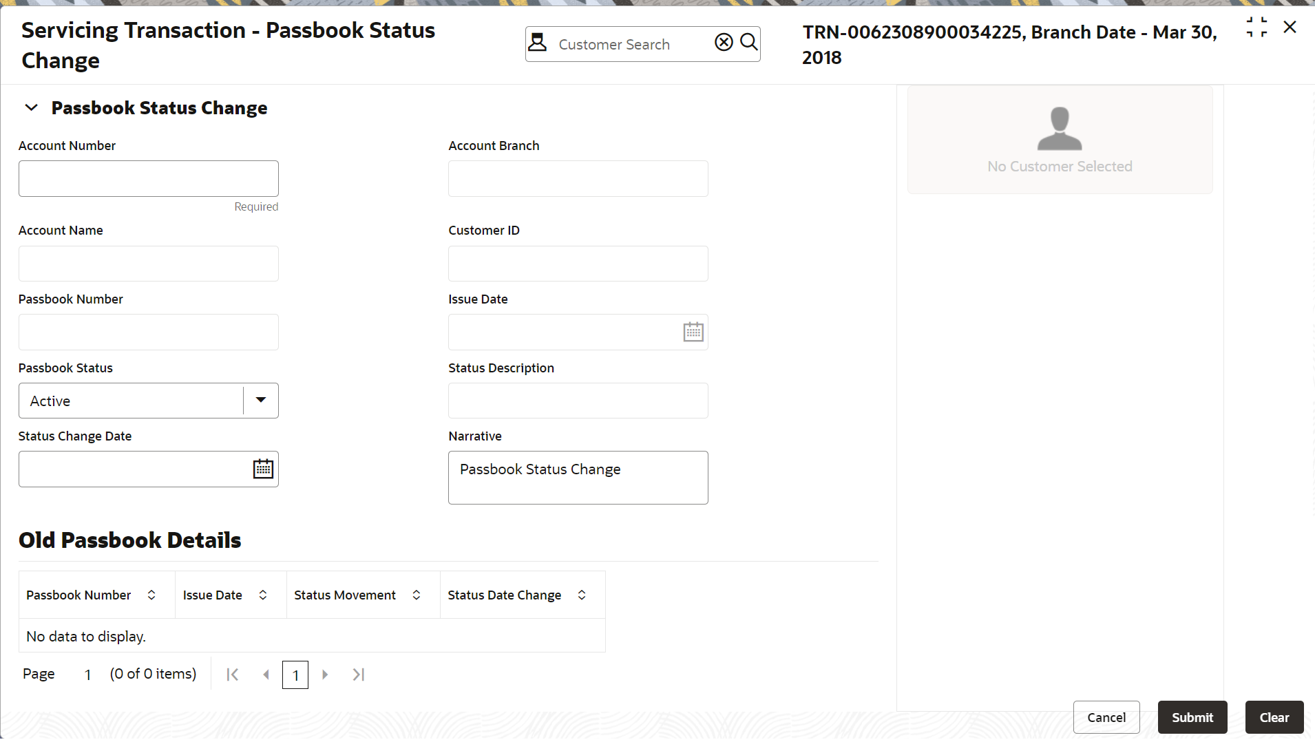Collapse the Passbook Status Change section
1315x753 pixels.
[x=31, y=107]
